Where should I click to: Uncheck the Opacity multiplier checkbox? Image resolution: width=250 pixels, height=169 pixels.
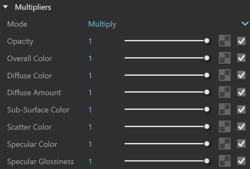pos(241,41)
